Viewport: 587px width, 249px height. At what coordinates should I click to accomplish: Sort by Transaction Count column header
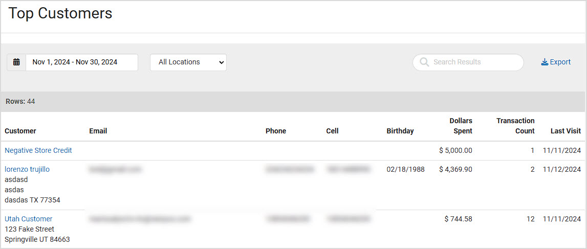[x=515, y=126]
